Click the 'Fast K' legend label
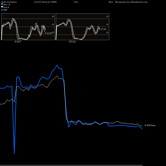The width and height of the screenshot is (166, 166). pyautogui.click(x=6, y=7)
